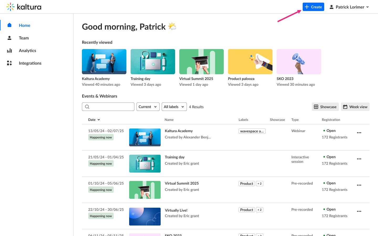The width and height of the screenshot is (378, 236).
Task: Open the Training day recently viewed thumbnail
Action: pyautogui.click(x=153, y=62)
